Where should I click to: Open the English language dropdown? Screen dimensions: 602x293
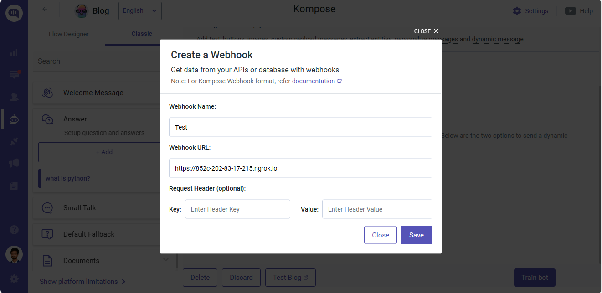click(x=140, y=11)
